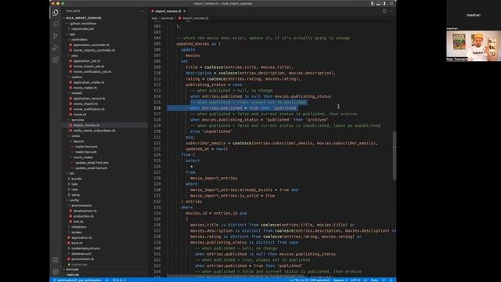Click the split editor icon
Viewport: 501px width, 282px height.
384,11
